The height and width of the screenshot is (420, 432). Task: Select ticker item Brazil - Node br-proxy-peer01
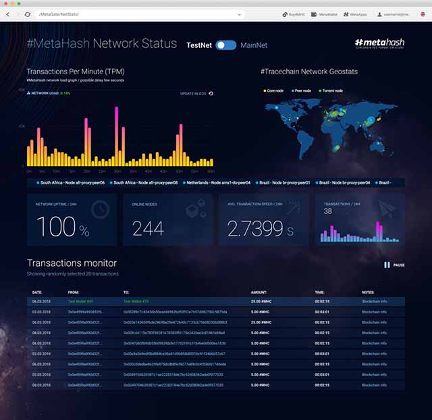coord(283,183)
